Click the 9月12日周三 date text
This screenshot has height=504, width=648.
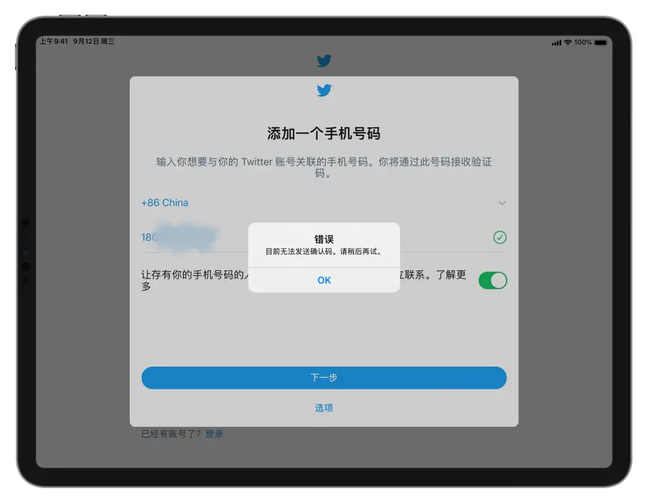[x=94, y=41]
